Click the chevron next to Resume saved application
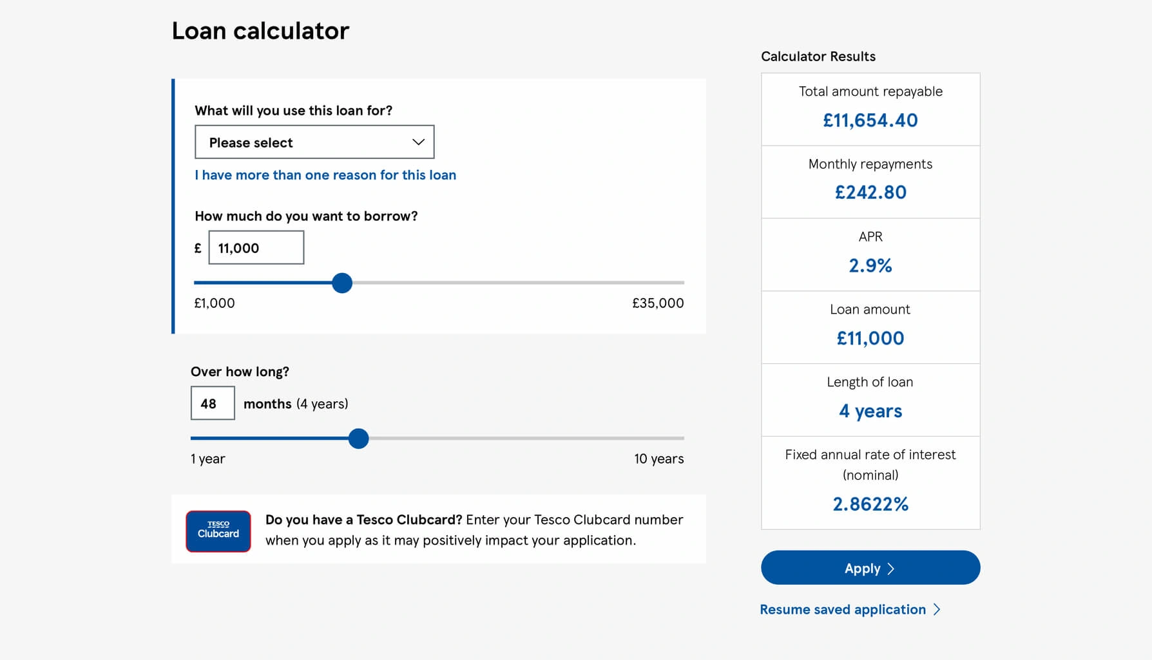1152x660 pixels. (937, 609)
